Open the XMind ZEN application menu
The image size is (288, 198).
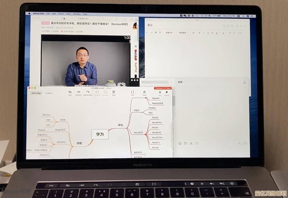click(x=38, y=13)
